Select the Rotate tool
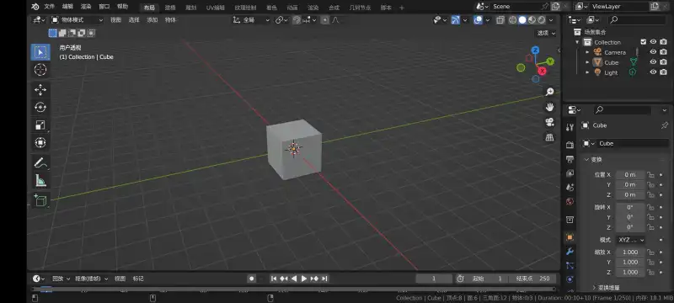 40,107
